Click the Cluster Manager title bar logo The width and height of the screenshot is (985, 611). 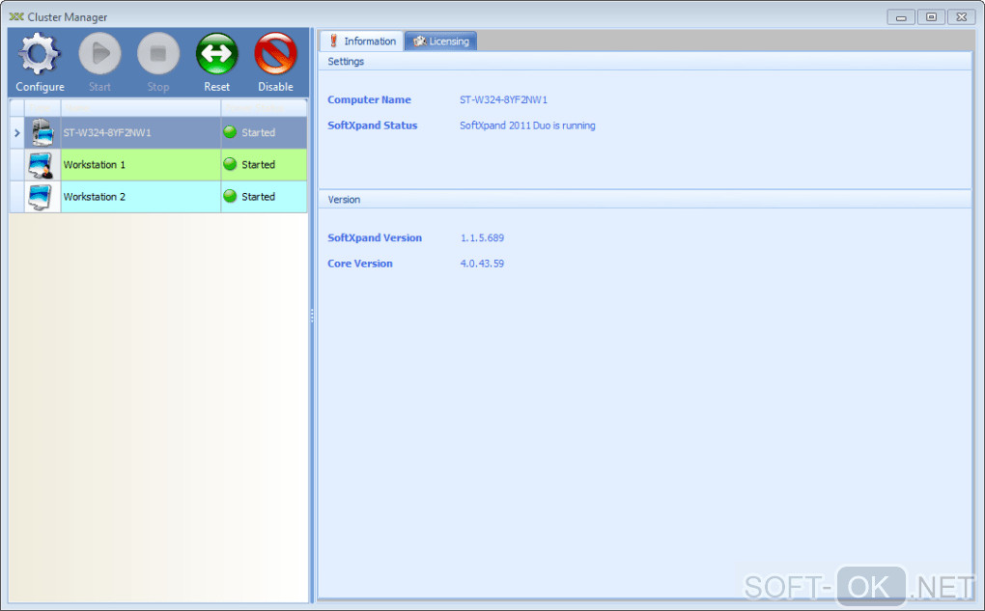pyautogui.click(x=16, y=17)
